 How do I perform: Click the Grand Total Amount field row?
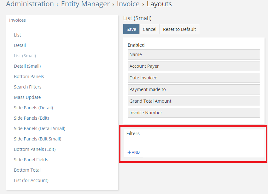pyautogui.click(x=194, y=101)
